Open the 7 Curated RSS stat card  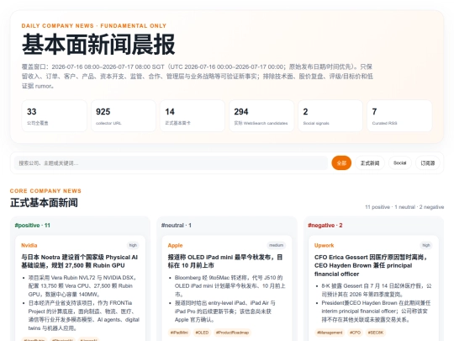point(399,116)
